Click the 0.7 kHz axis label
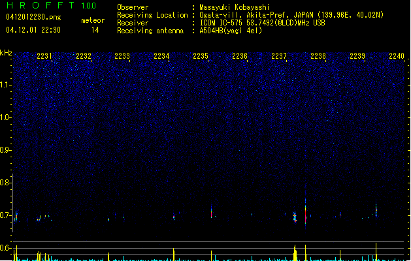This screenshot has height=261, width=411. 5,215
